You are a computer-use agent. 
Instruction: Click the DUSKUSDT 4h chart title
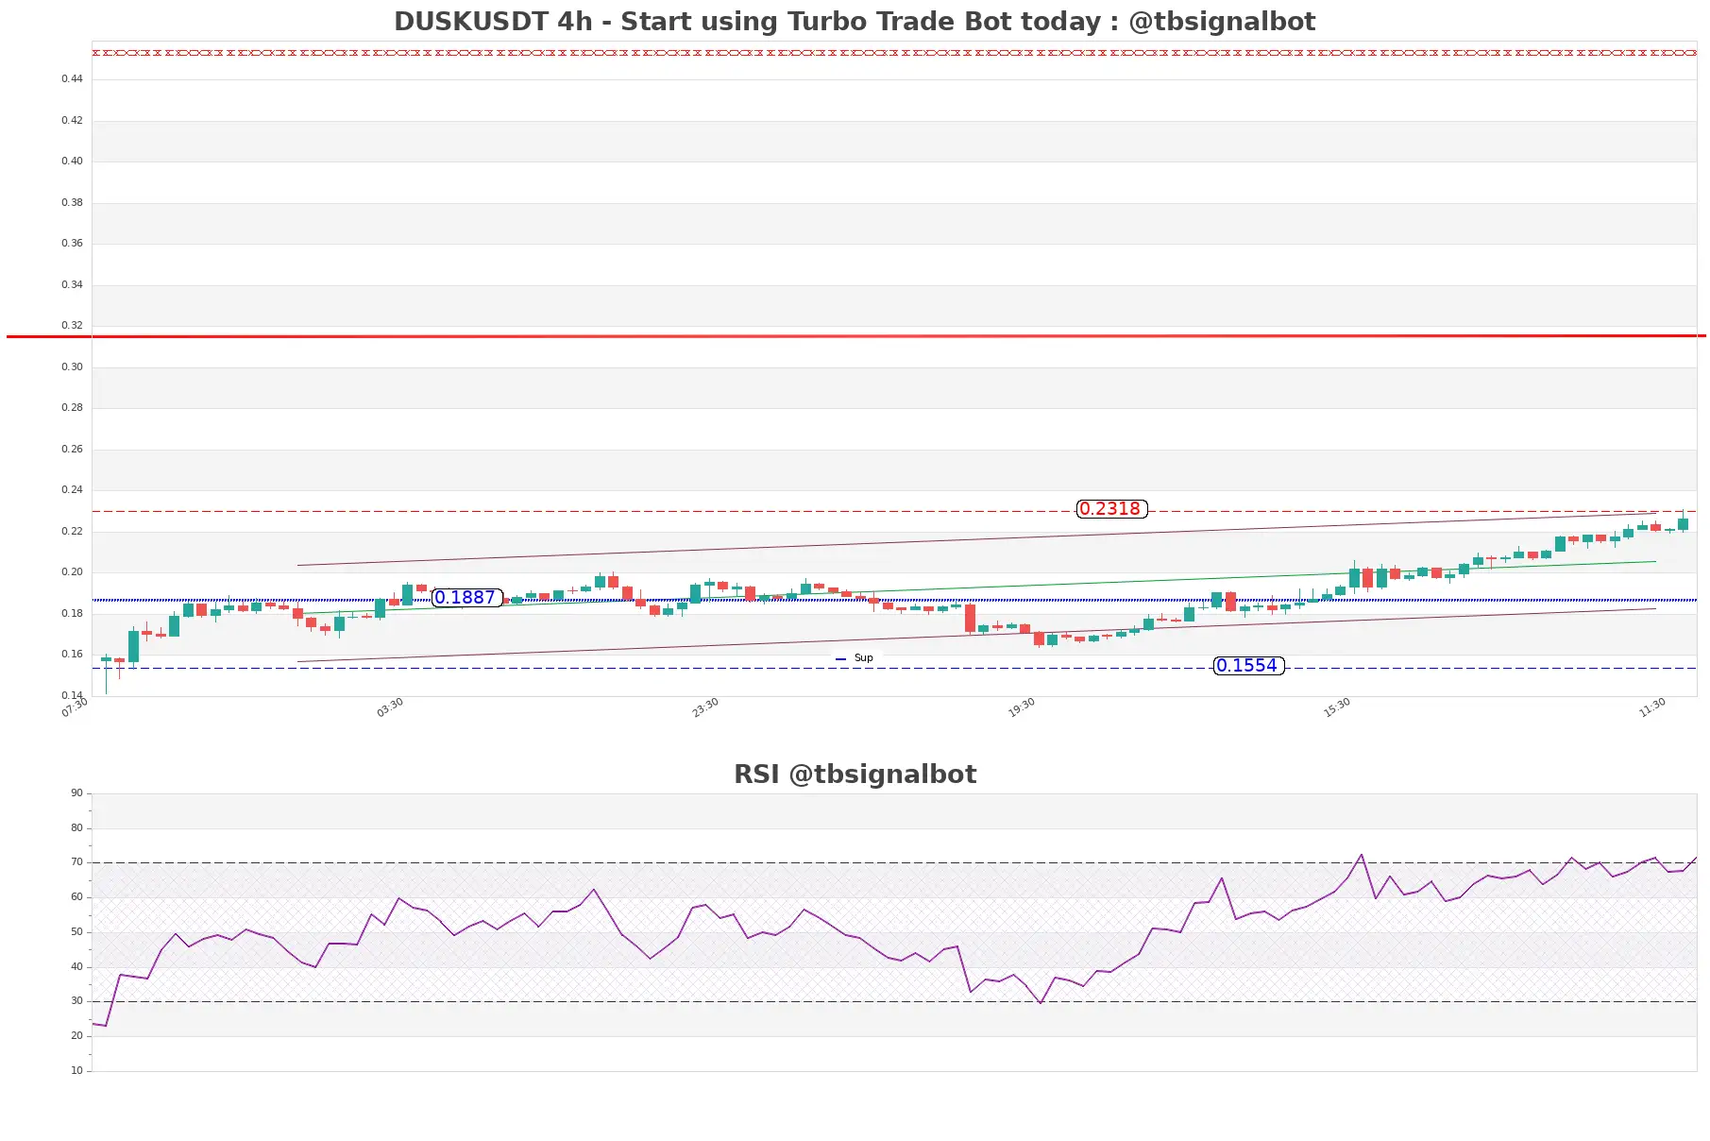tap(855, 22)
